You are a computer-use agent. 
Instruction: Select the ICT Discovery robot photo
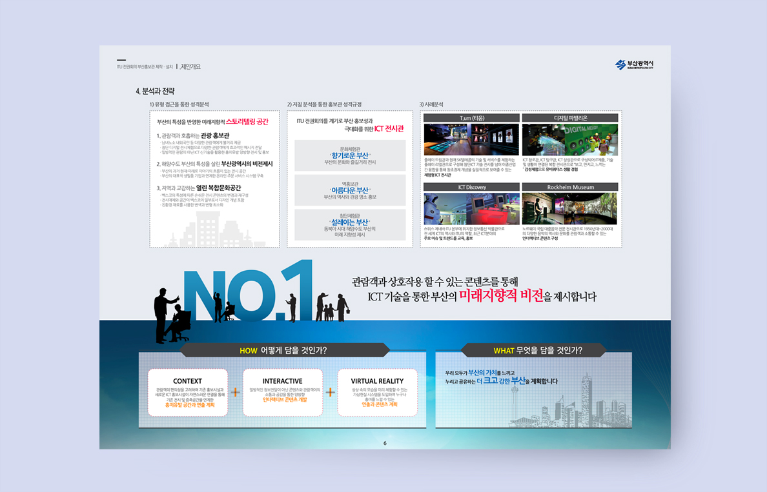[x=471, y=208]
